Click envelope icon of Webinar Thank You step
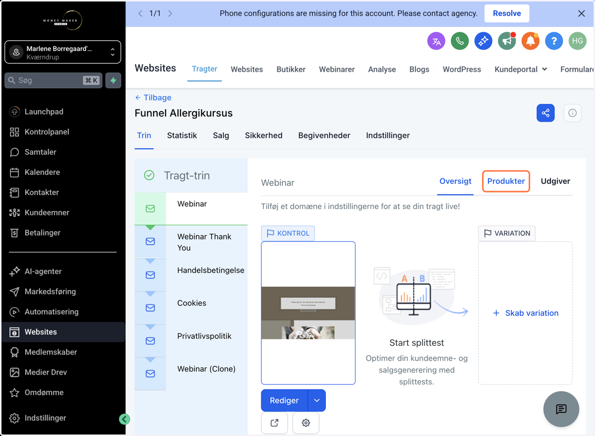Screen dimensions: 595x436 click(150, 242)
